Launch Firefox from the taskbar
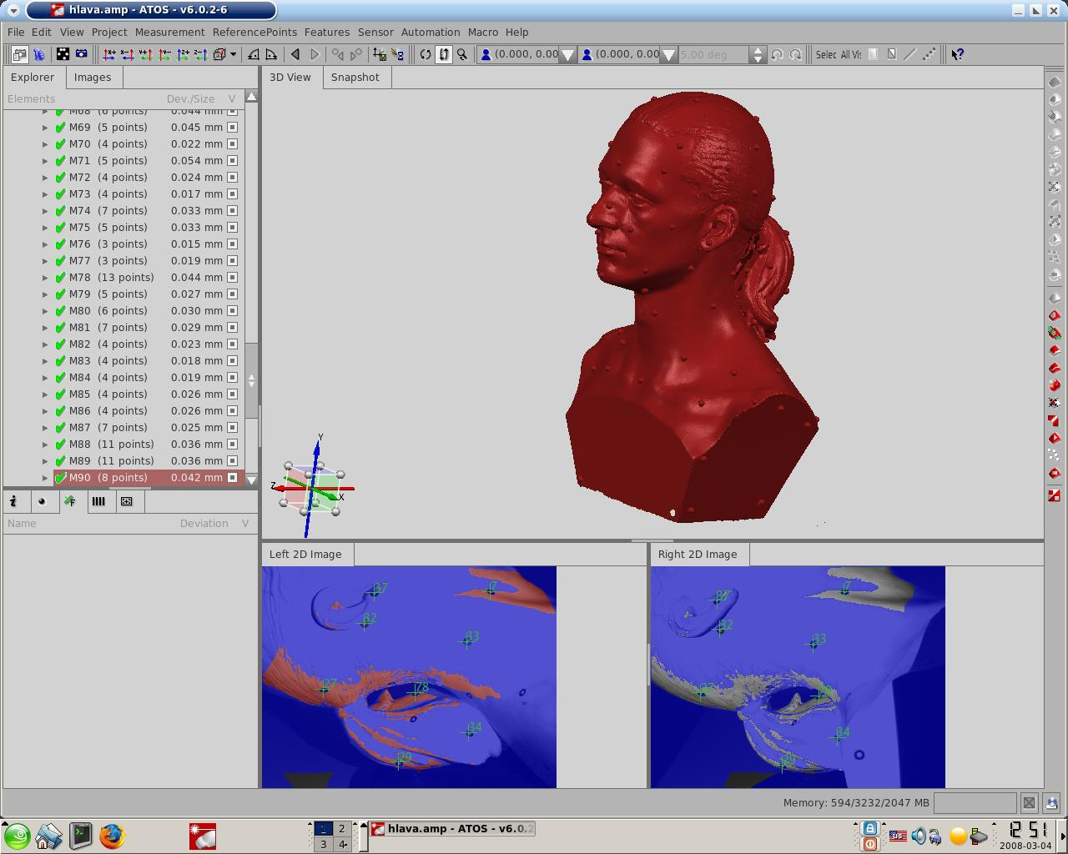Screen dimensions: 1068x854 pyautogui.click(x=112, y=835)
